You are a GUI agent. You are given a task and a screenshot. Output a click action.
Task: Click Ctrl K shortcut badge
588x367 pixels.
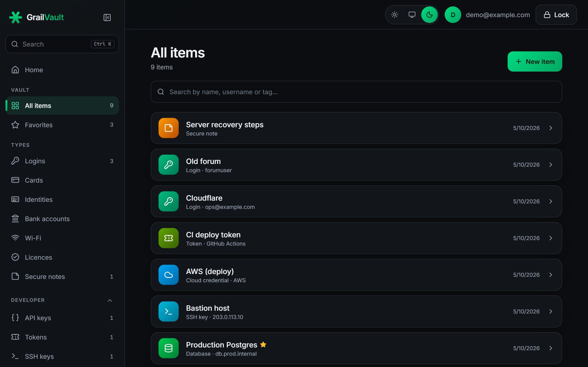[103, 44]
